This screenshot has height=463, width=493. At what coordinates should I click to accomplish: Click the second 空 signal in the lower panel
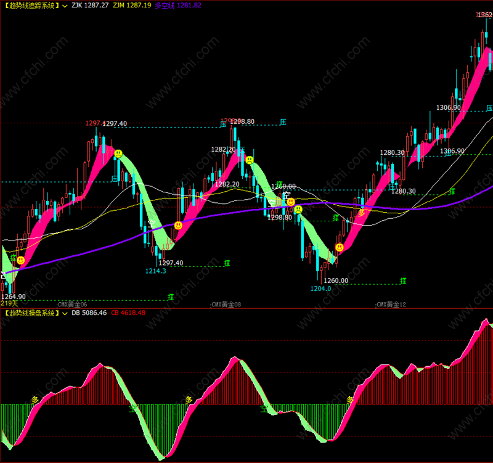(264, 409)
